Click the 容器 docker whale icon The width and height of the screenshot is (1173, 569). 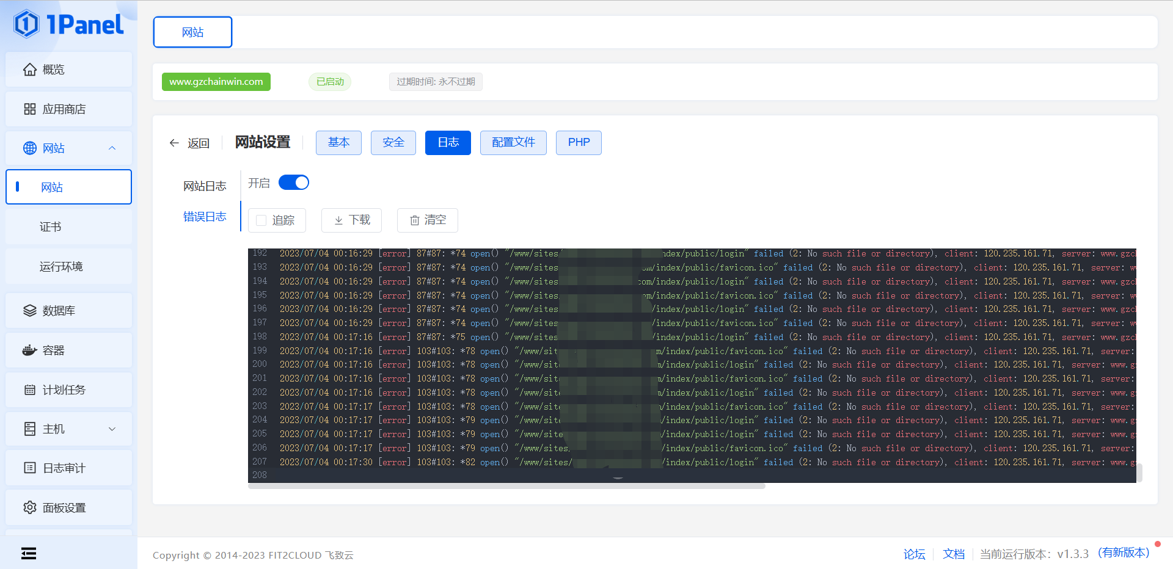(29, 350)
